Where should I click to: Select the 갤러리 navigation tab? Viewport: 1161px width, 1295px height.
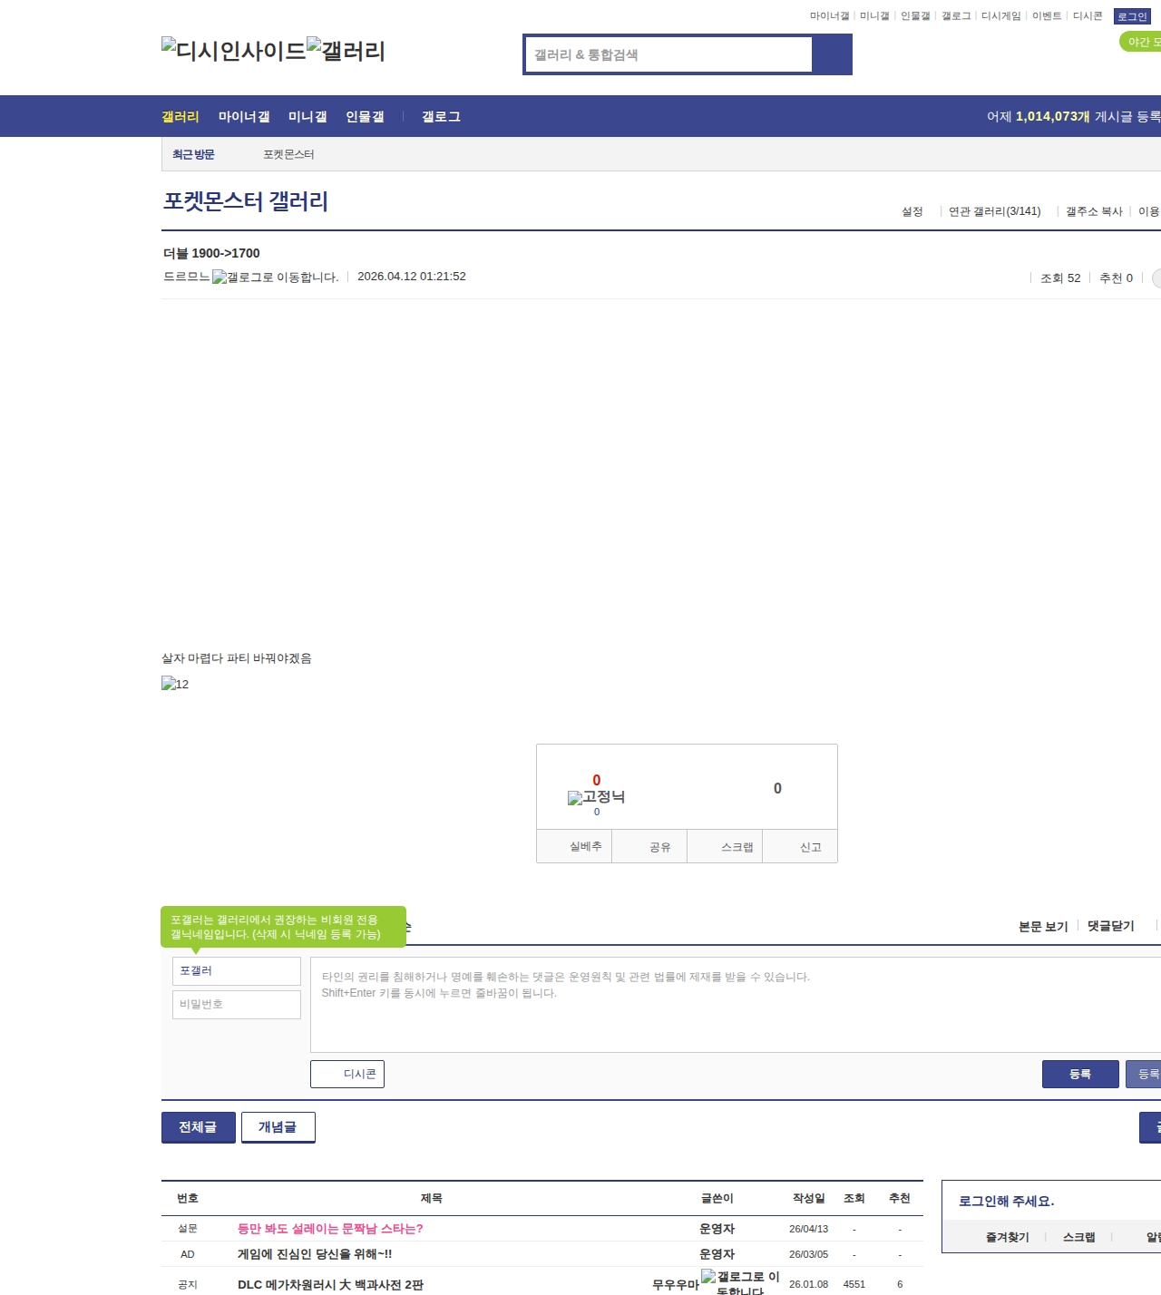pyautogui.click(x=180, y=116)
